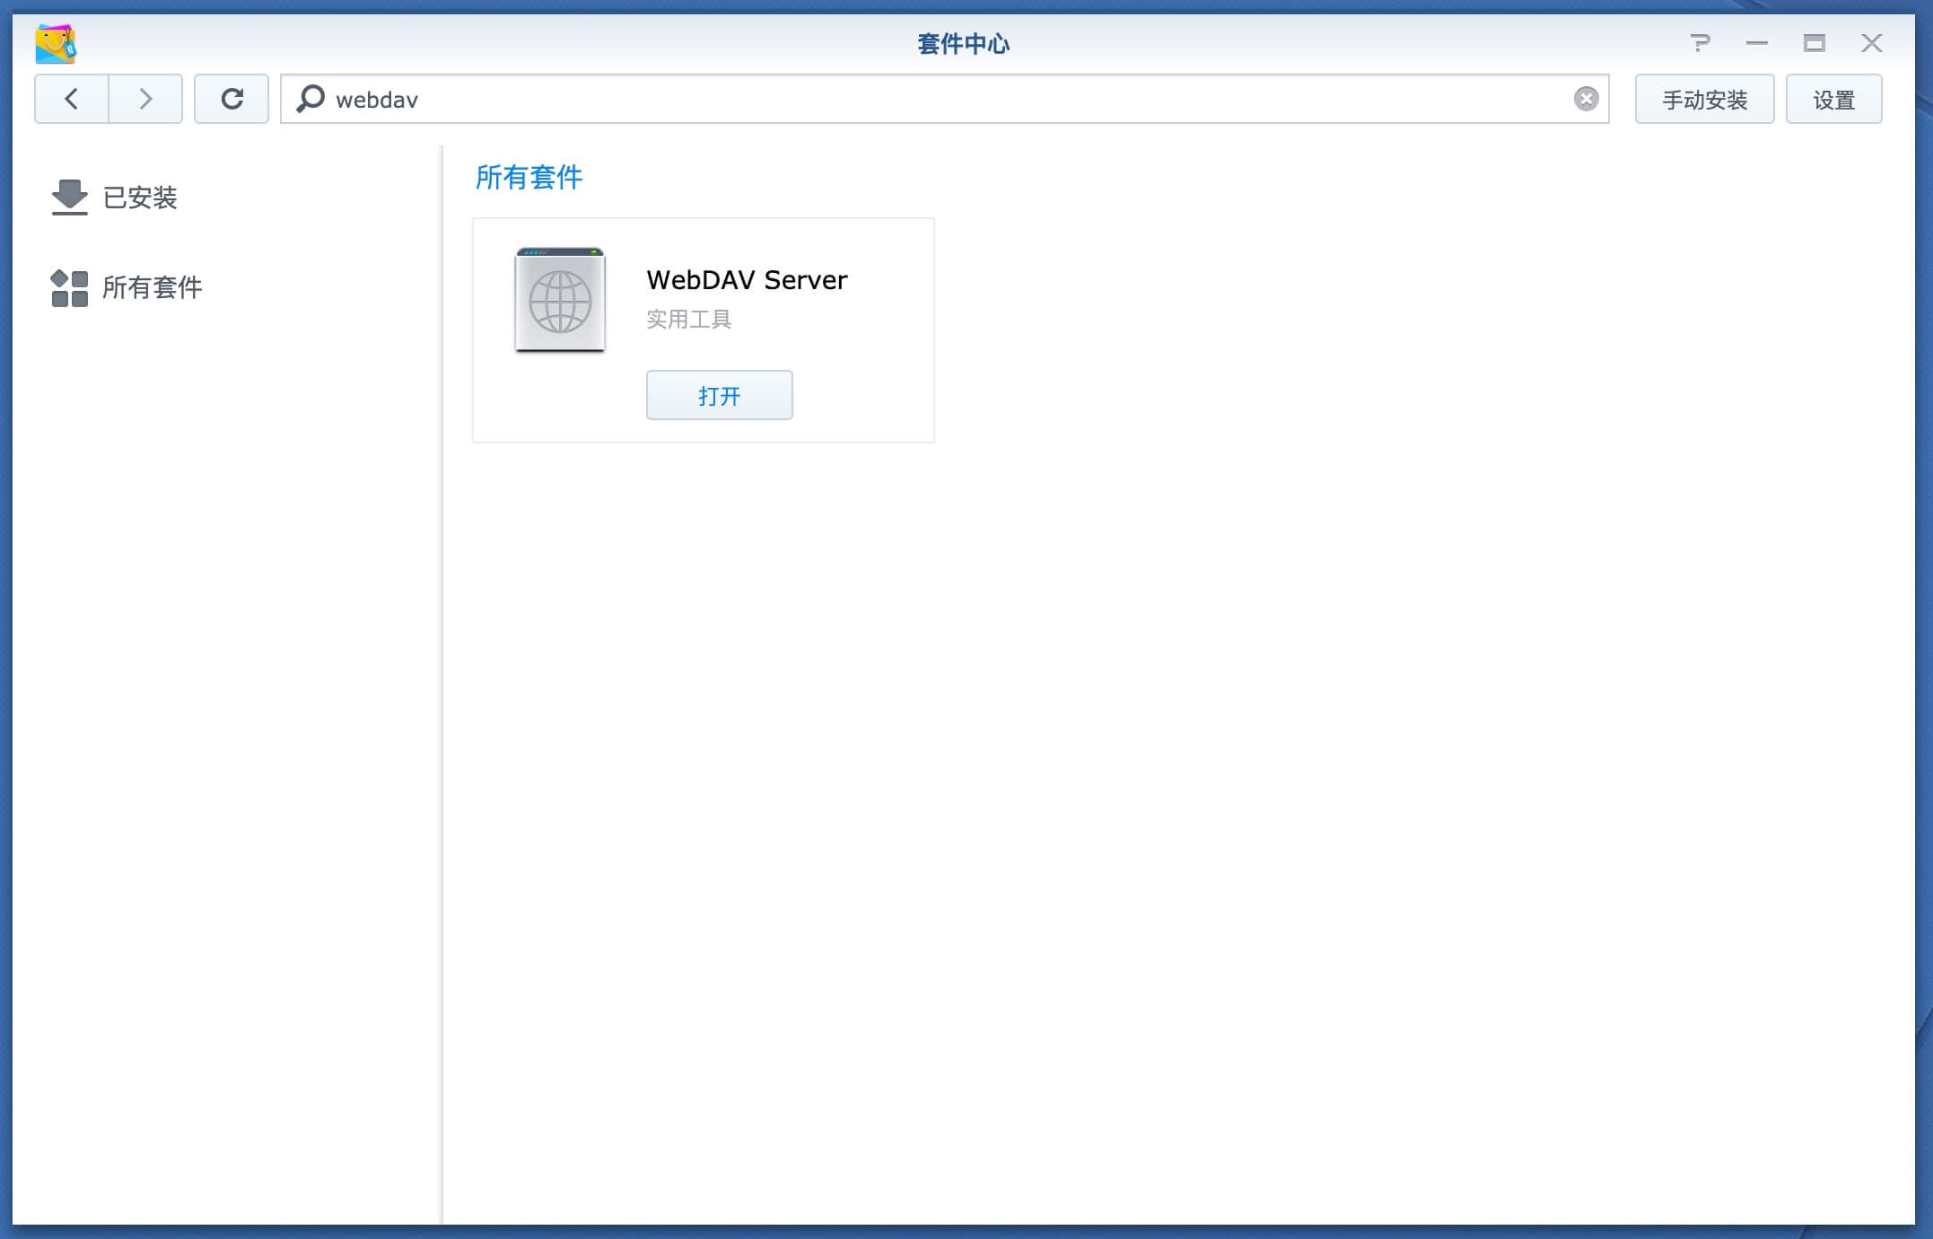Screen dimensions: 1933x1239
Task: Open the help question mark icon
Action: pos(1700,43)
